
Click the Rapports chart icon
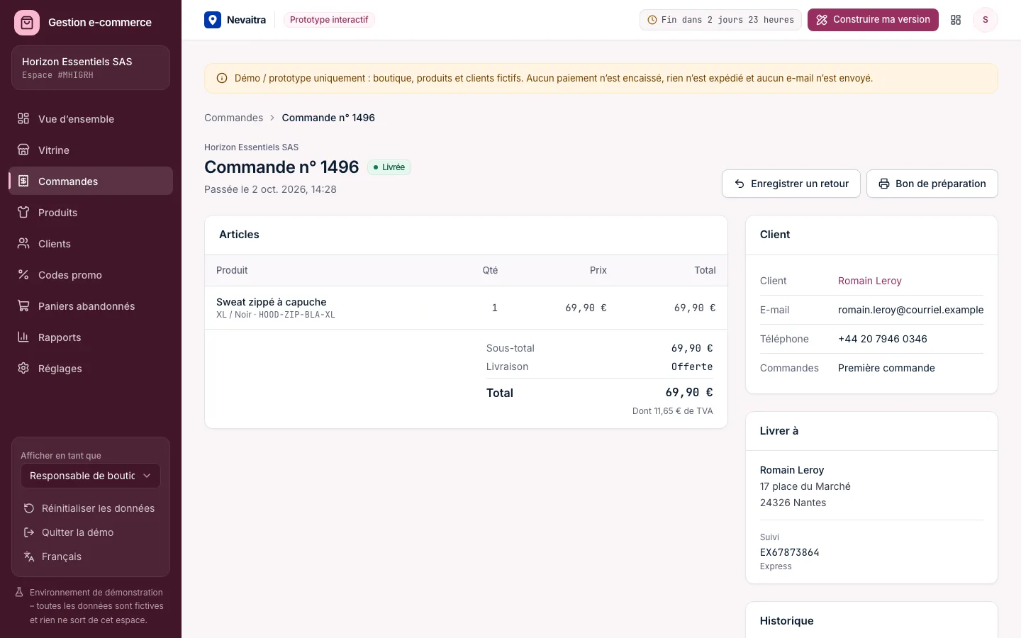pos(23,337)
